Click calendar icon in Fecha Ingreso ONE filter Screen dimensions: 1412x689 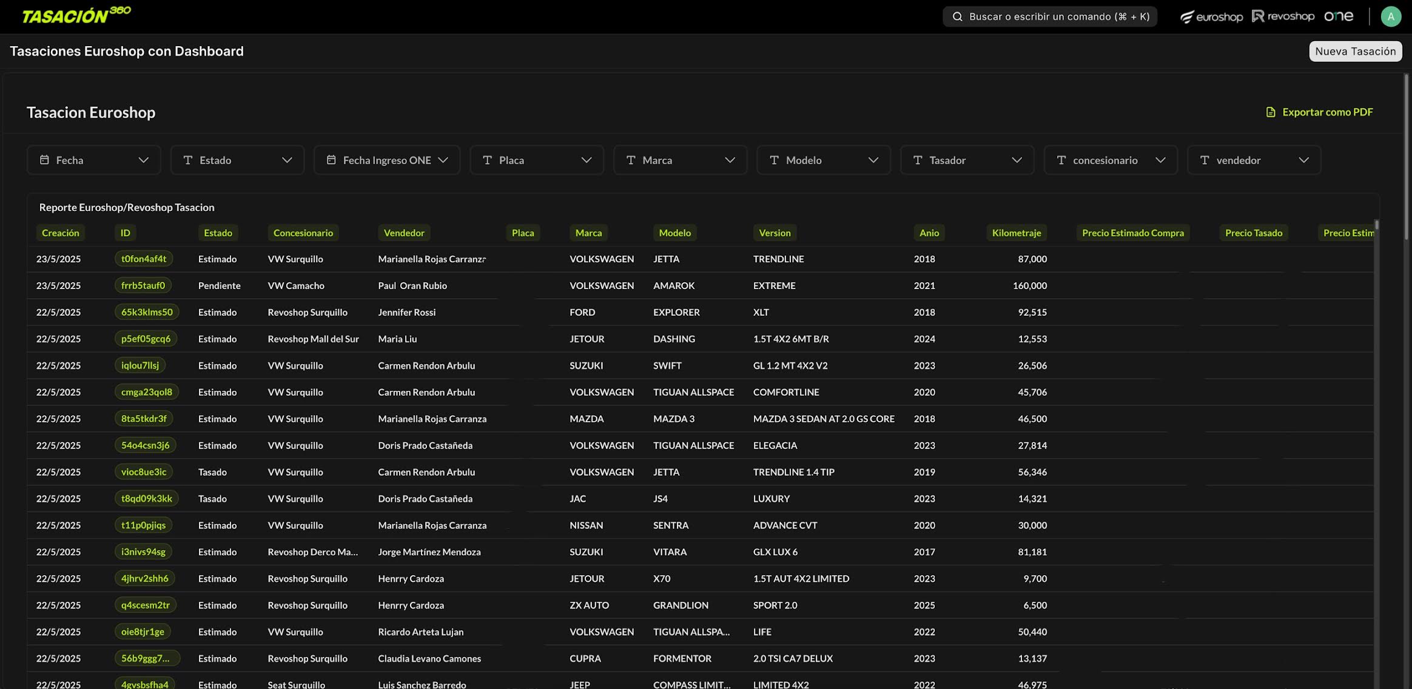pos(331,160)
